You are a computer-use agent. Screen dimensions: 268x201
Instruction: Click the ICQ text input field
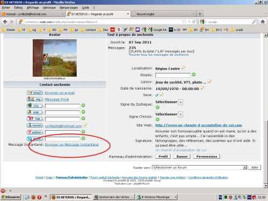tap(62, 106)
